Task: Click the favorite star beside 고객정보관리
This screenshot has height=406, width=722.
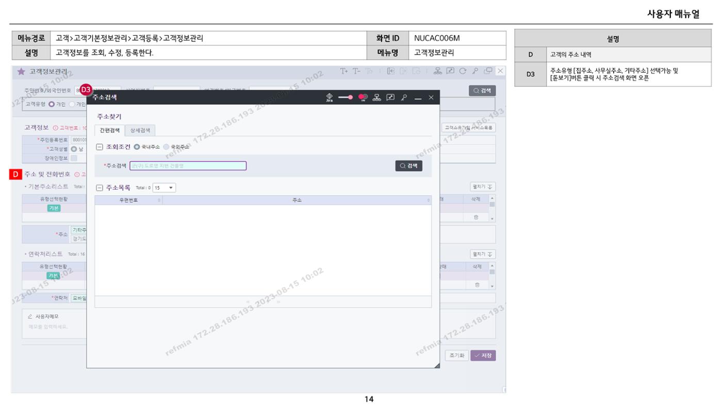Action: pos(21,72)
